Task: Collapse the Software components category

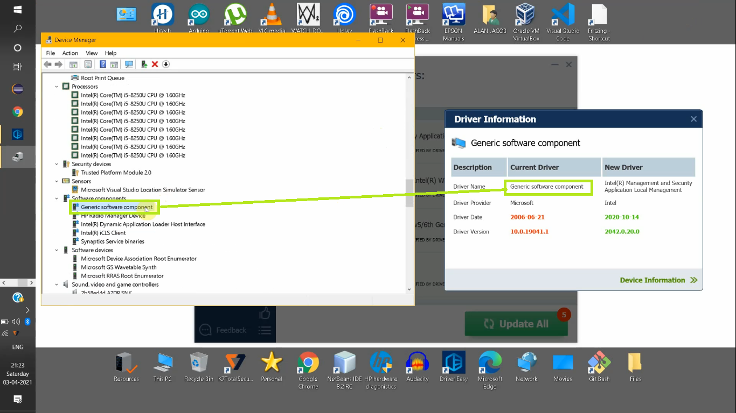Action: 56,198
